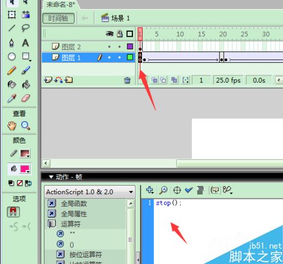This screenshot has height=264, width=283.
Task: Select the Eraser tool
Action: [26, 98]
